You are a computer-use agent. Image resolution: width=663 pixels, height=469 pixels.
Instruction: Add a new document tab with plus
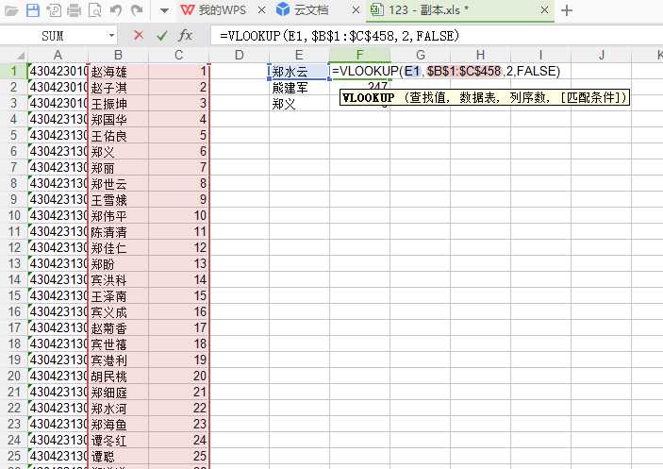click(x=567, y=10)
